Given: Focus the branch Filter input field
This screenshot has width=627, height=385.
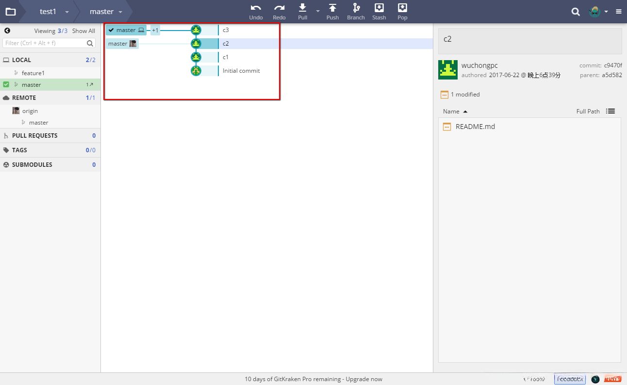Looking at the screenshot, I should click(x=45, y=43).
